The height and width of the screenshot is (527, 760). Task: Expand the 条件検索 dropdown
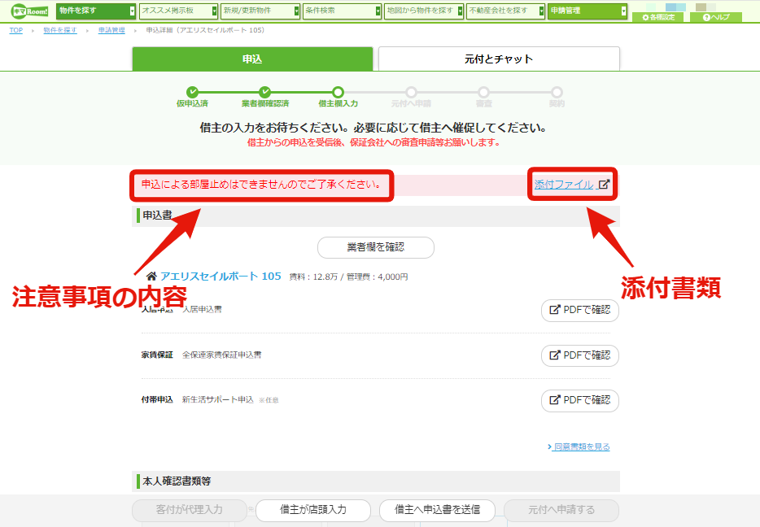click(343, 11)
